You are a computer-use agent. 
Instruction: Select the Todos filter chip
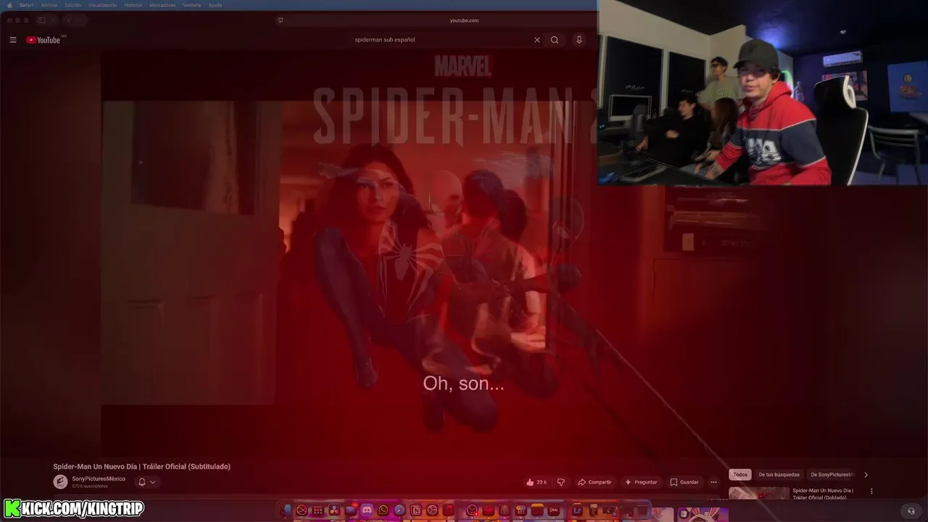pyautogui.click(x=740, y=475)
